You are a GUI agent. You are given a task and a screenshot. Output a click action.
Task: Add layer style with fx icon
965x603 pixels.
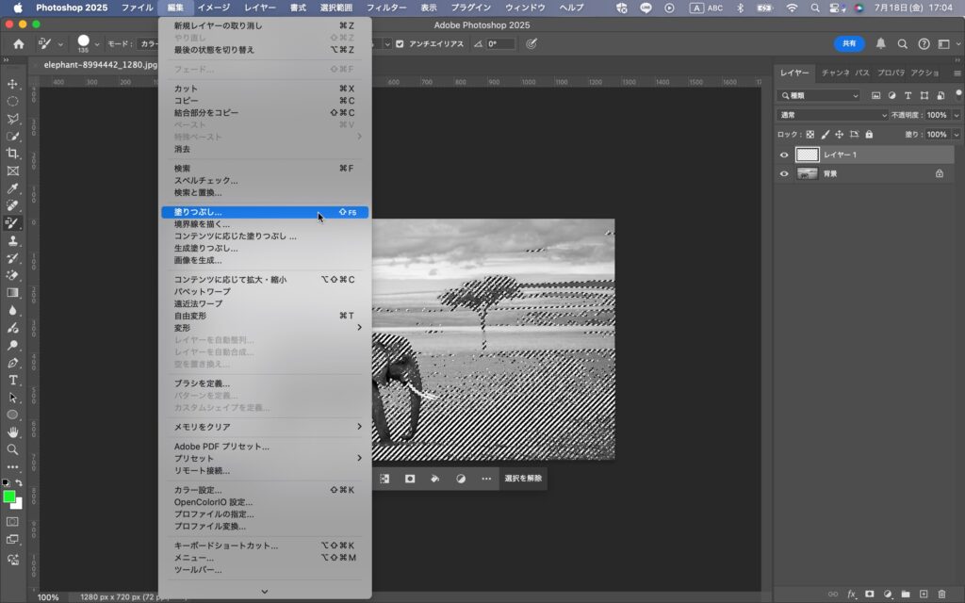[852, 594]
